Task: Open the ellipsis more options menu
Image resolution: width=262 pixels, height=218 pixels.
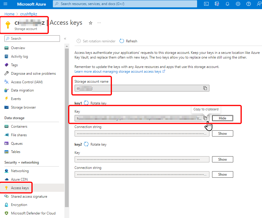Action: tap(99, 23)
